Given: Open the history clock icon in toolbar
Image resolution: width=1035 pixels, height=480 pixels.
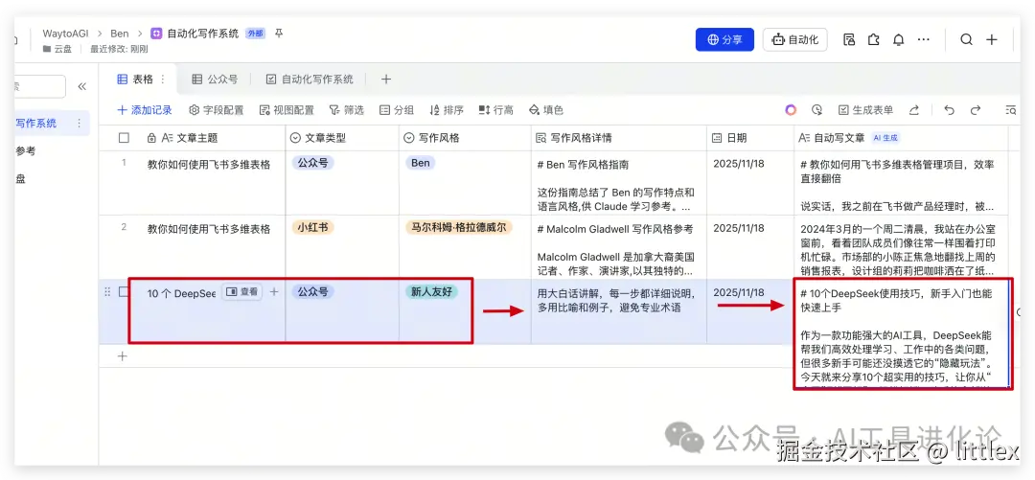Looking at the screenshot, I should tap(817, 110).
